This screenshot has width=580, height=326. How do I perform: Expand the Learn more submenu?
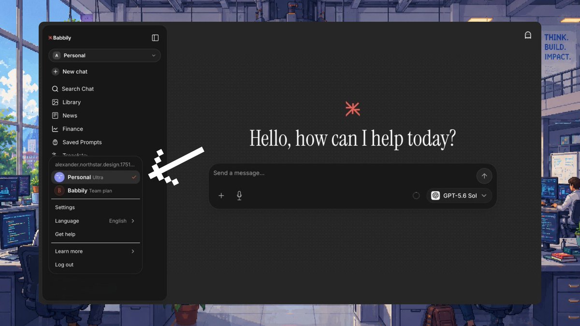[96, 251]
